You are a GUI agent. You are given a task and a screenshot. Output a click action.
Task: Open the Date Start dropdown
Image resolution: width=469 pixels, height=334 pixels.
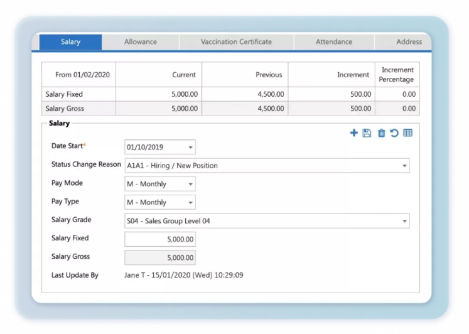point(190,148)
